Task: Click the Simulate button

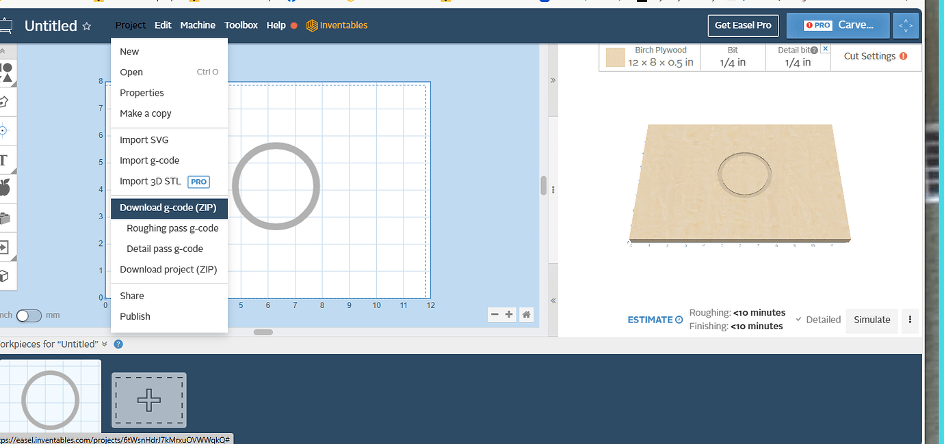Action: [871, 320]
